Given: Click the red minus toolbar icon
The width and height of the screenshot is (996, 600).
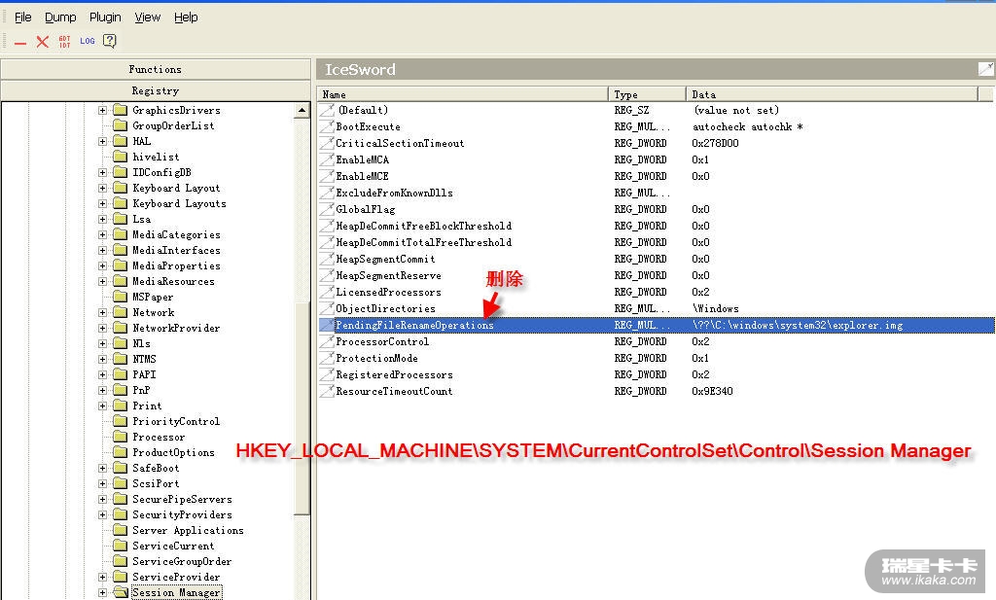Looking at the screenshot, I should click(x=20, y=42).
